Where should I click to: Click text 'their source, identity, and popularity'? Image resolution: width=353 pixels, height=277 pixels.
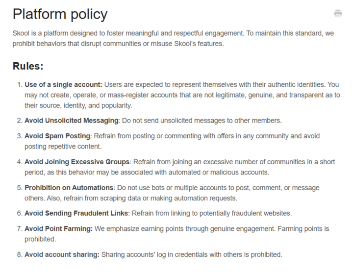[x=78, y=105]
